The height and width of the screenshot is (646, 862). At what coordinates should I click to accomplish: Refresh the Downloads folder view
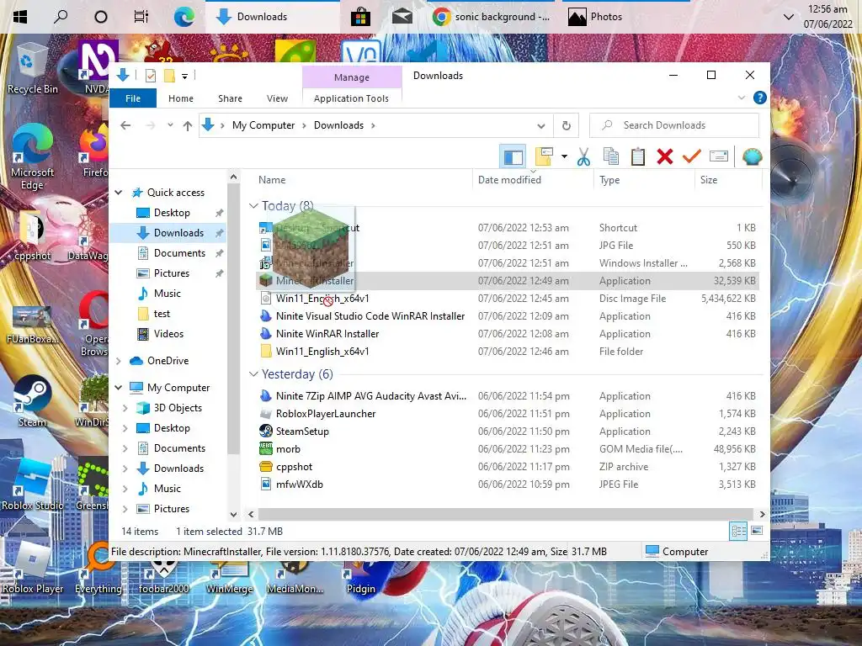pos(567,126)
